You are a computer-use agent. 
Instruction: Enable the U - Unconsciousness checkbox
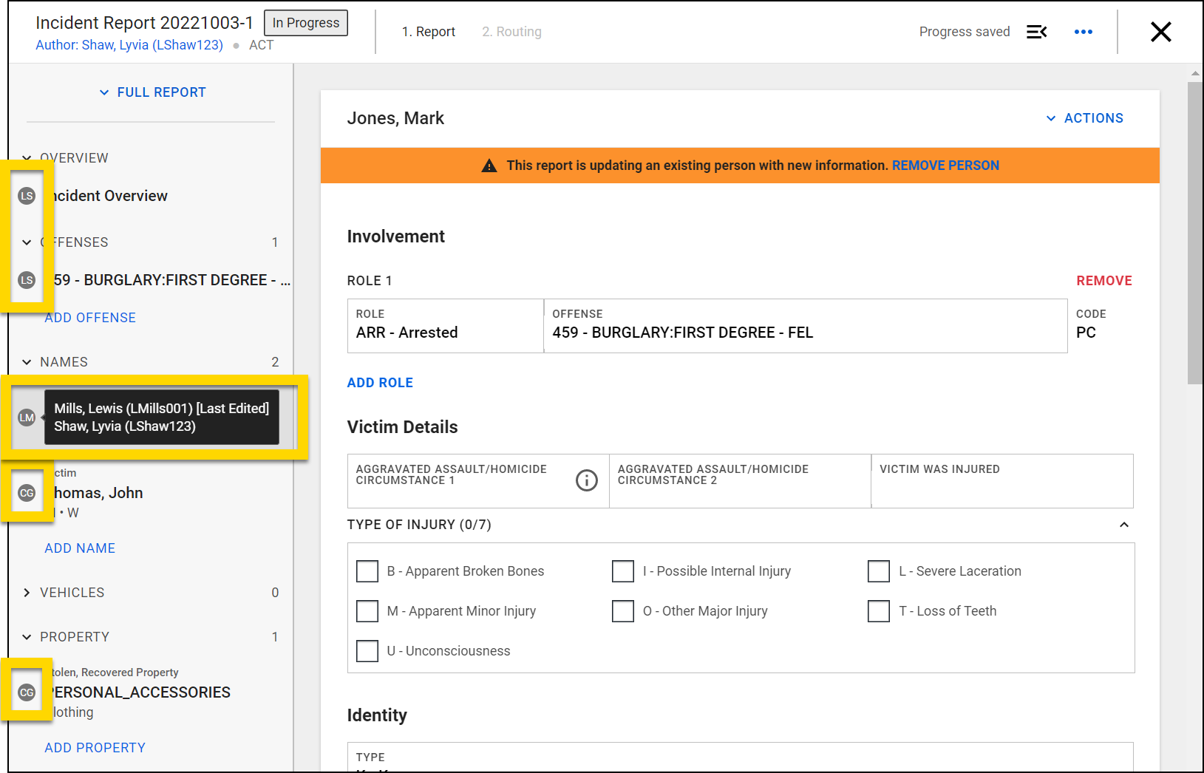click(x=367, y=651)
